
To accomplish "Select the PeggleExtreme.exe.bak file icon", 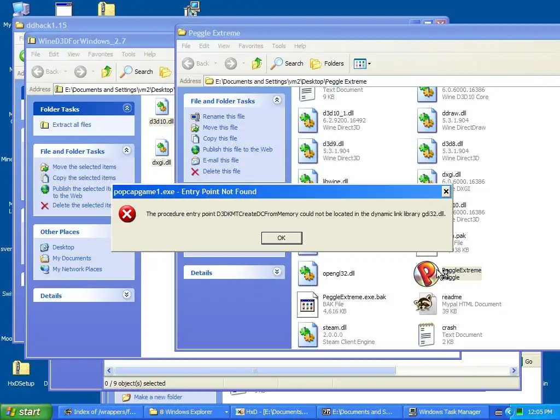I will point(307,305).
